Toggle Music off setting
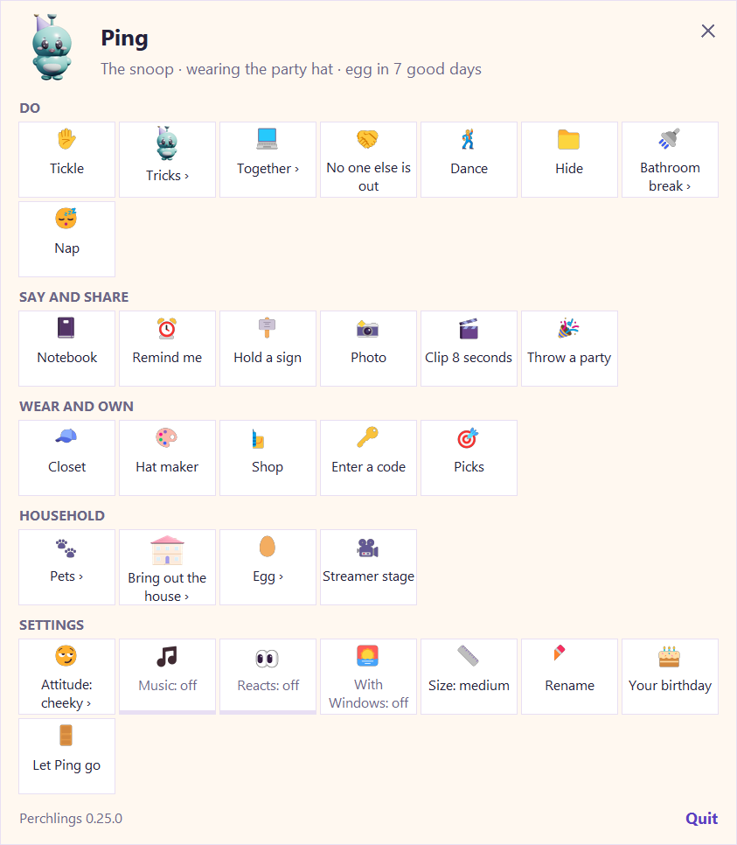Screen dimensions: 737x845 (x=167, y=677)
